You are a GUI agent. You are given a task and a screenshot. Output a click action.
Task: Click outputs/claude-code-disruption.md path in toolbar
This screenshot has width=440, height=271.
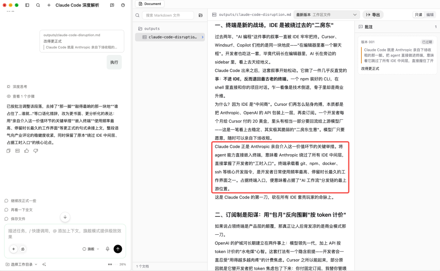point(255,15)
